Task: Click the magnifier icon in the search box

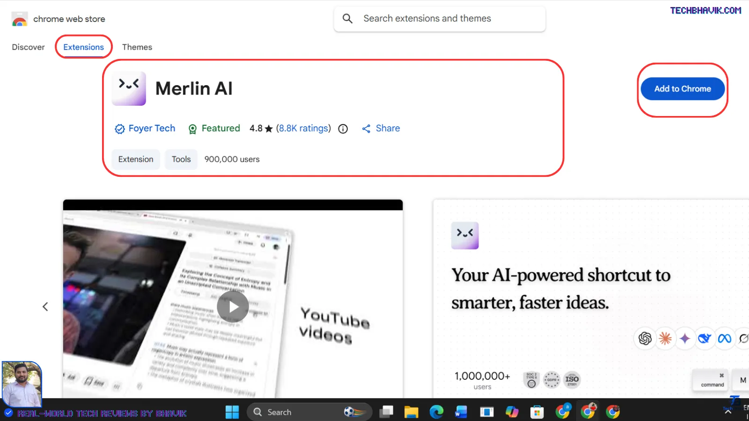Action: pyautogui.click(x=347, y=18)
